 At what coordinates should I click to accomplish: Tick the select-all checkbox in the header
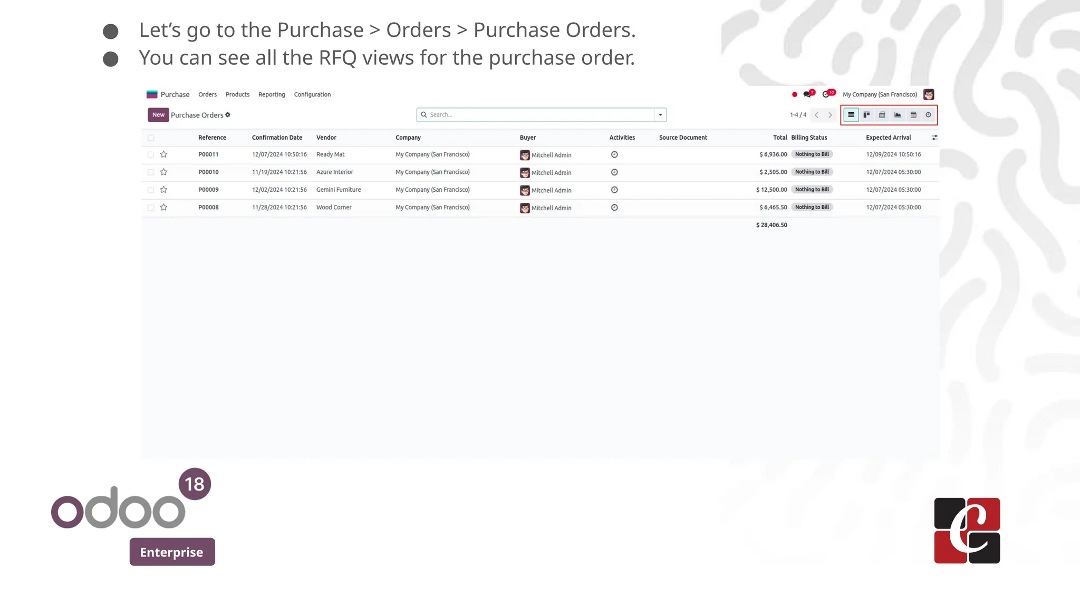tap(151, 138)
